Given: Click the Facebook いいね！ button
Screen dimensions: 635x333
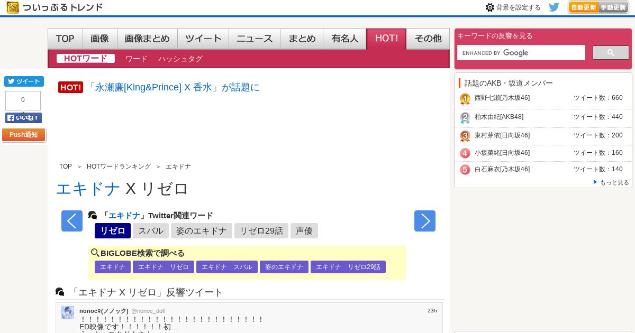Looking at the screenshot, I should [x=23, y=118].
